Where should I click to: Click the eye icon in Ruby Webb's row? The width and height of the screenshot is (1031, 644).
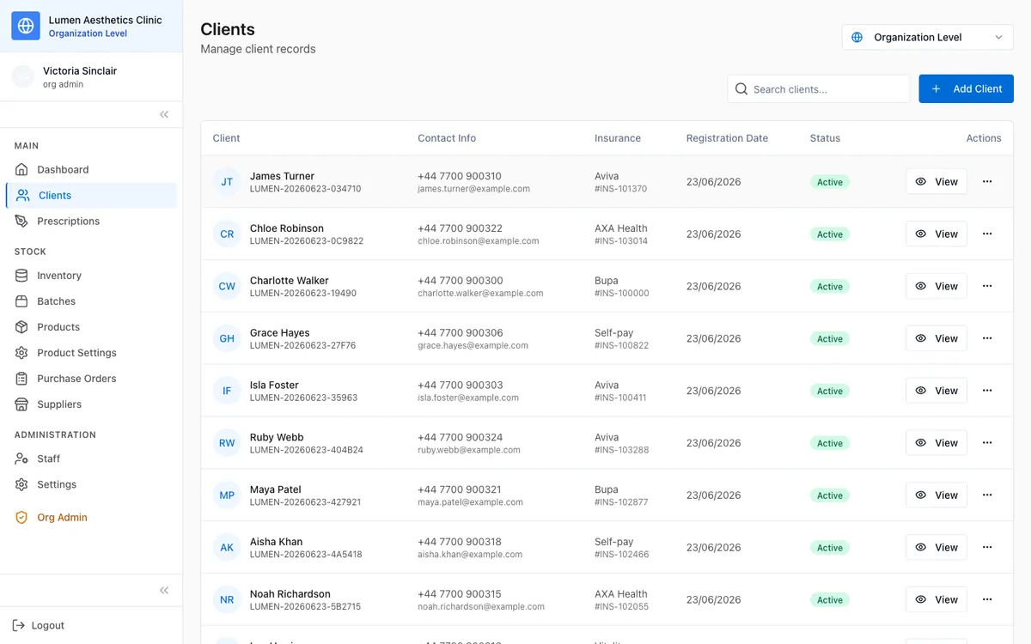(921, 443)
